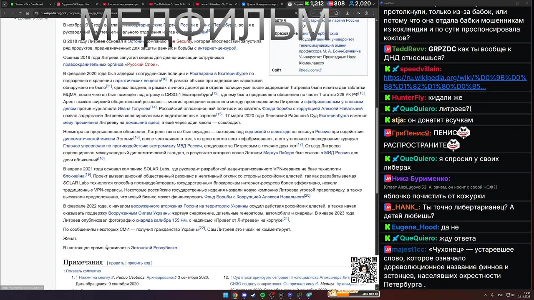Switch the РУС keyboard language indicator
The image size is (534, 300).
click(500, 295)
